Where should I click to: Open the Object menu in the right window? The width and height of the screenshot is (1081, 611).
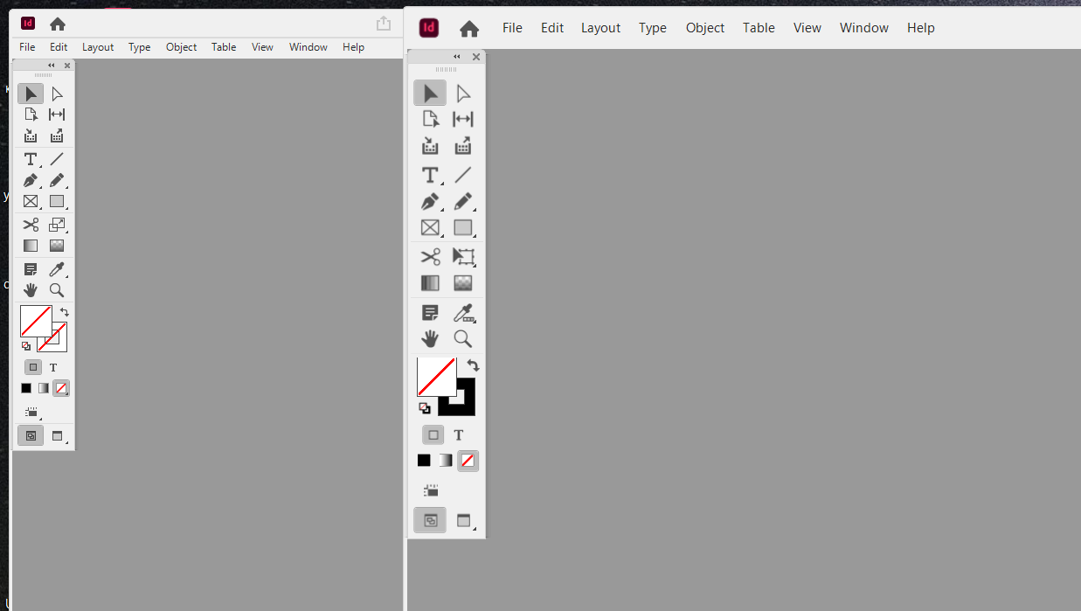[x=704, y=28]
